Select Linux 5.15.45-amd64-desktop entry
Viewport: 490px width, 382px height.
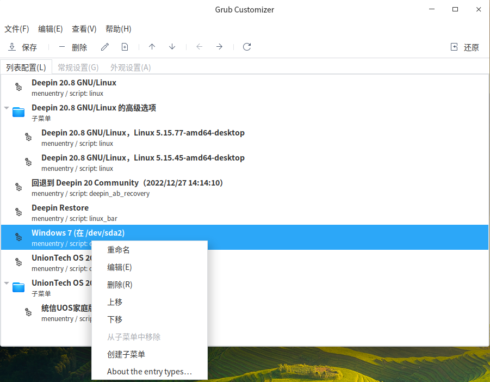[244, 162]
